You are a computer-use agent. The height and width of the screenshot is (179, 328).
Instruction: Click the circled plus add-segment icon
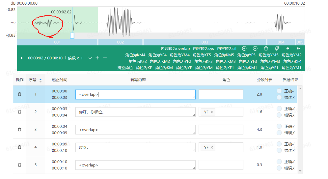pos(244,49)
